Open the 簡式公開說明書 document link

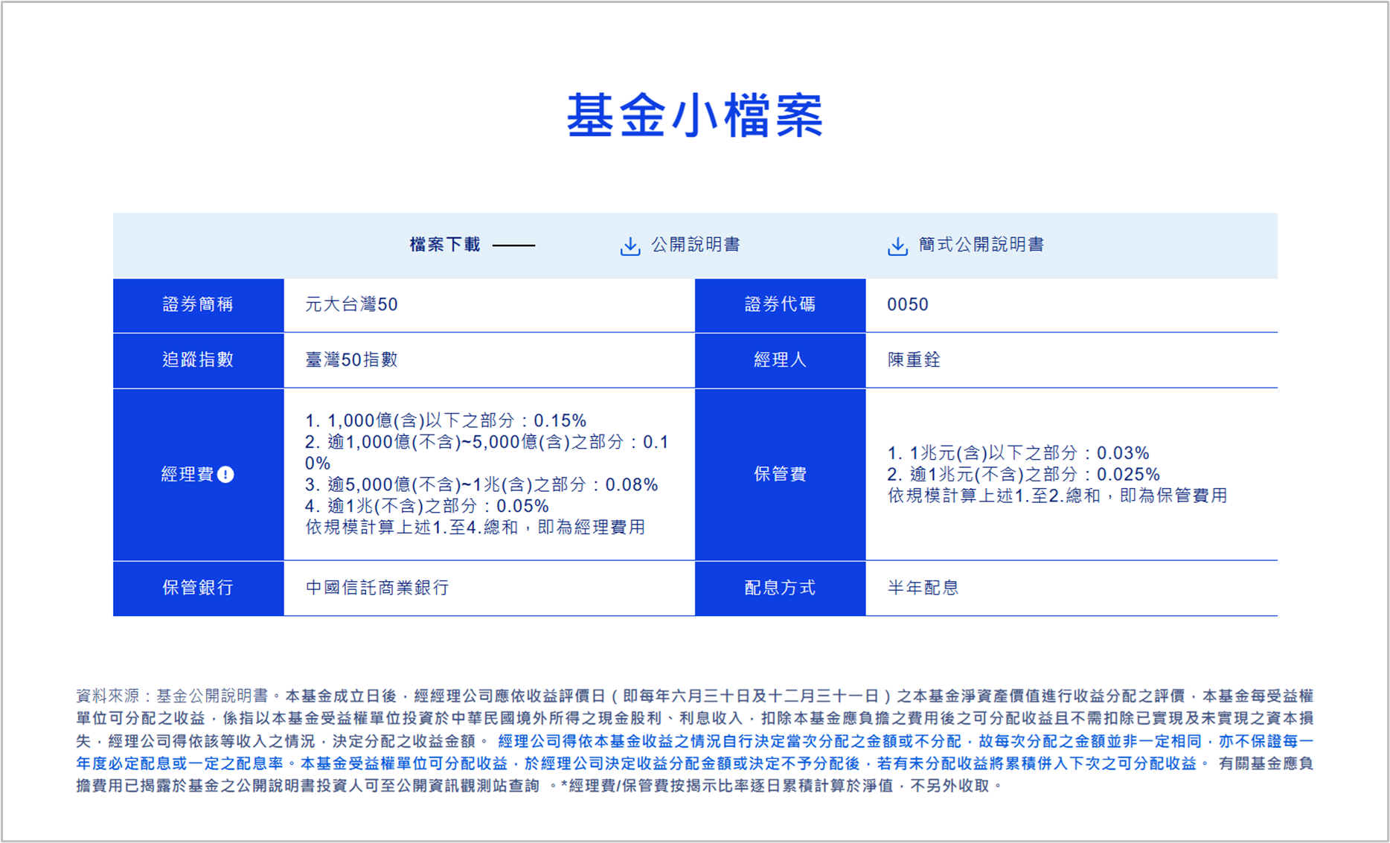click(982, 243)
